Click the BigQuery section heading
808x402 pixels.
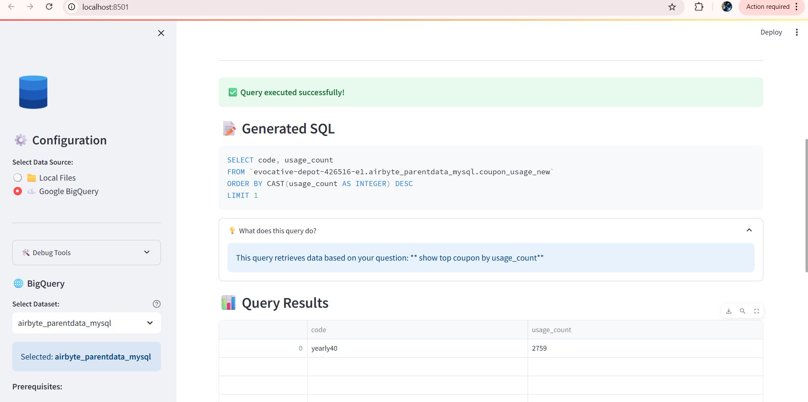click(x=45, y=283)
